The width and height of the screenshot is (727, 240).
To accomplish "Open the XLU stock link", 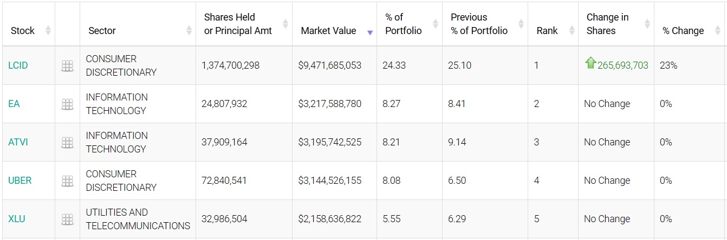I will pos(17,219).
